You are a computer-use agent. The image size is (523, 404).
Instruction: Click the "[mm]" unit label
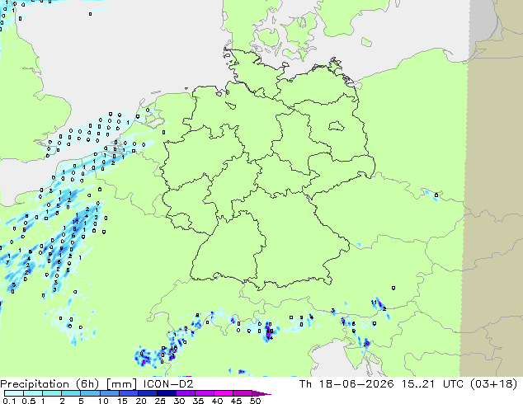pos(121,384)
